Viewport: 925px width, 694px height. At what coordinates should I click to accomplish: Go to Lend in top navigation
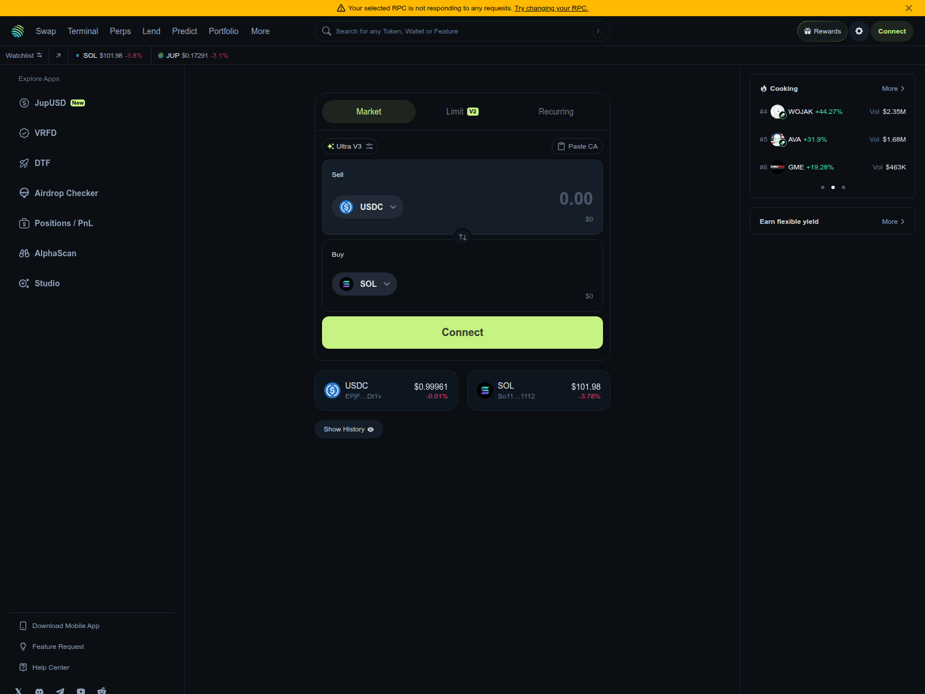[151, 31]
